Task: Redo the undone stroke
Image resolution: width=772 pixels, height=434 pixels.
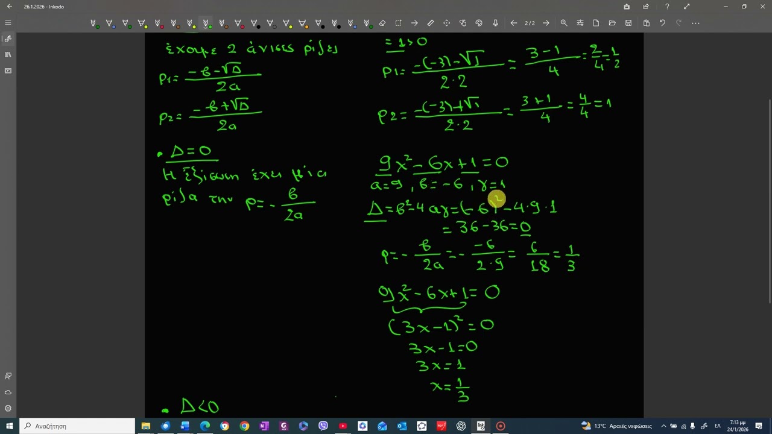Action: tap(679, 23)
